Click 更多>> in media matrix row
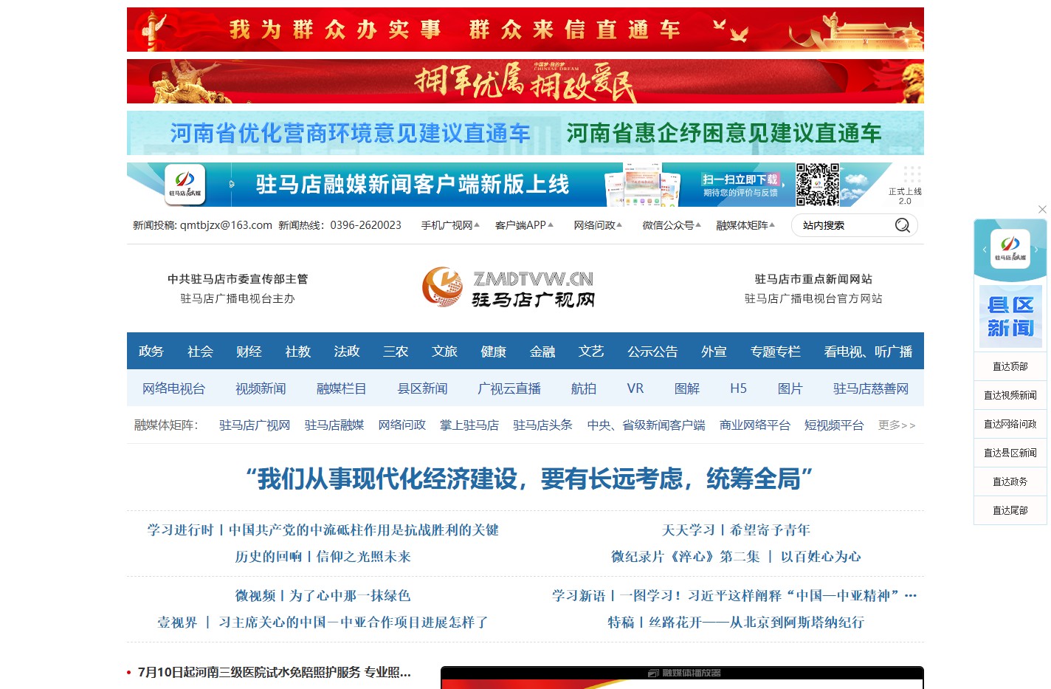Image resolution: width=1051 pixels, height=689 pixels. click(897, 425)
